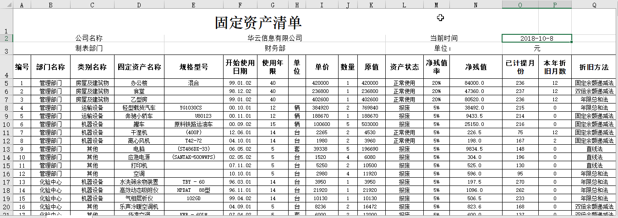The image size is (618, 218).
Task: Select the 开始使用日期 header cell
Action: click(x=240, y=67)
